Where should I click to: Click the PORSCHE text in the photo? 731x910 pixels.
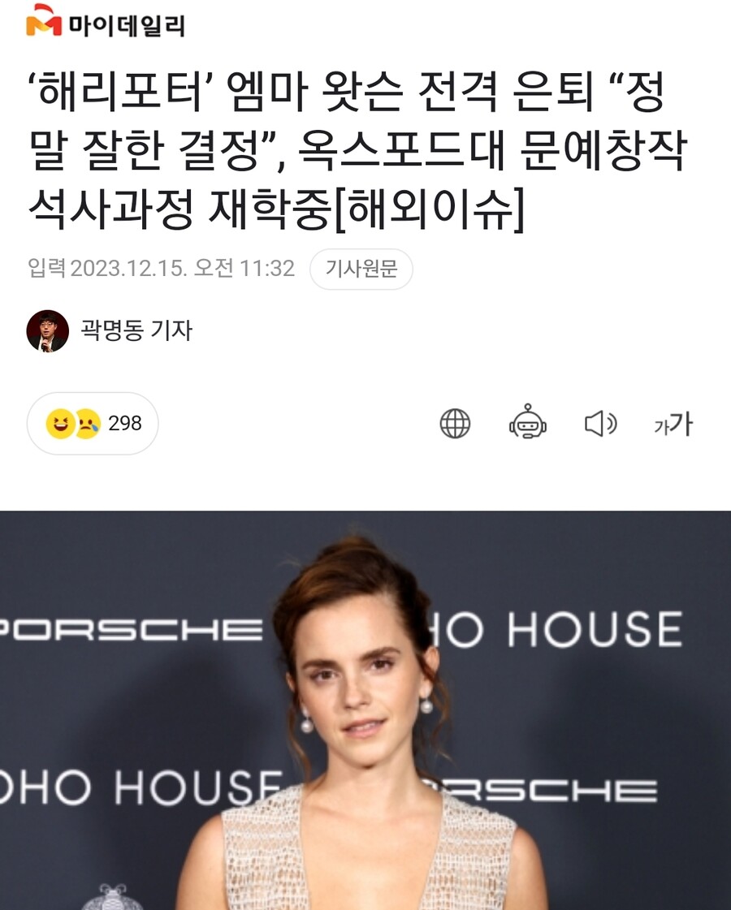point(131,630)
